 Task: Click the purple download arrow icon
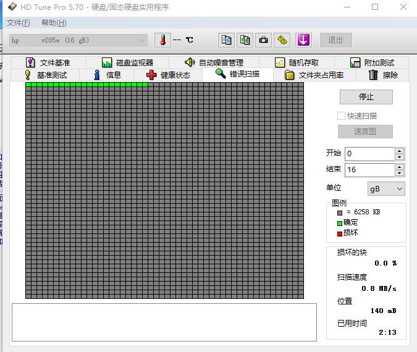point(303,40)
